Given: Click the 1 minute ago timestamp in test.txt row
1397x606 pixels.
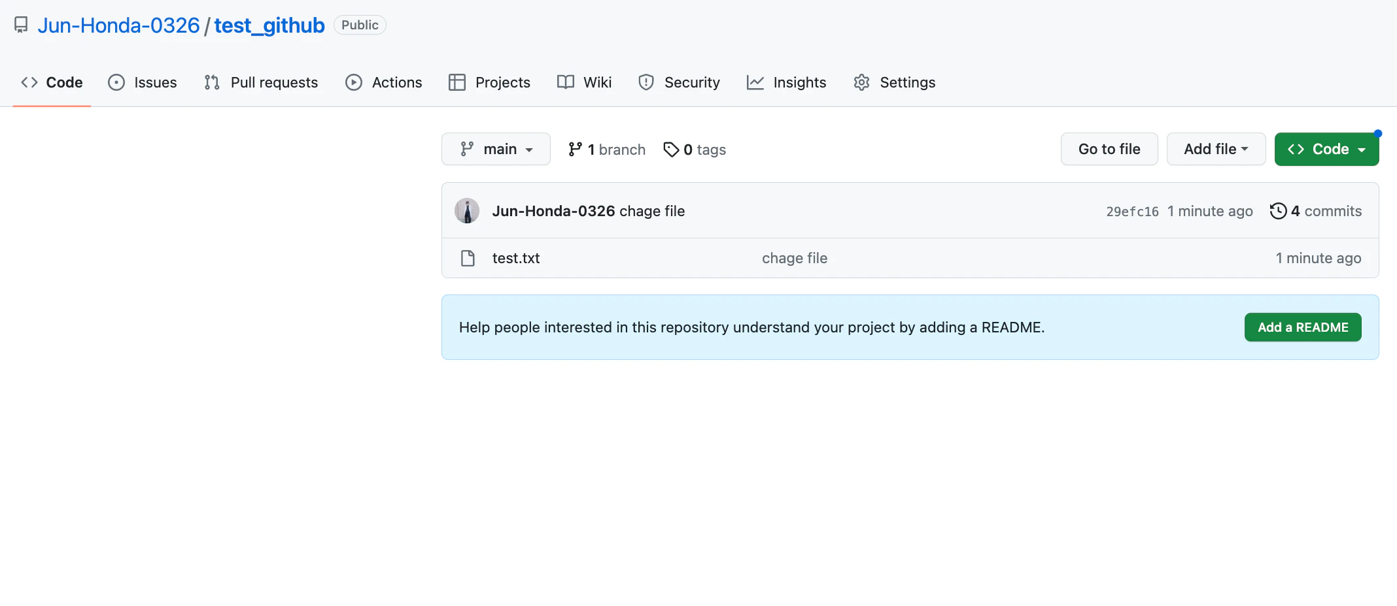Looking at the screenshot, I should [x=1319, y=259].
